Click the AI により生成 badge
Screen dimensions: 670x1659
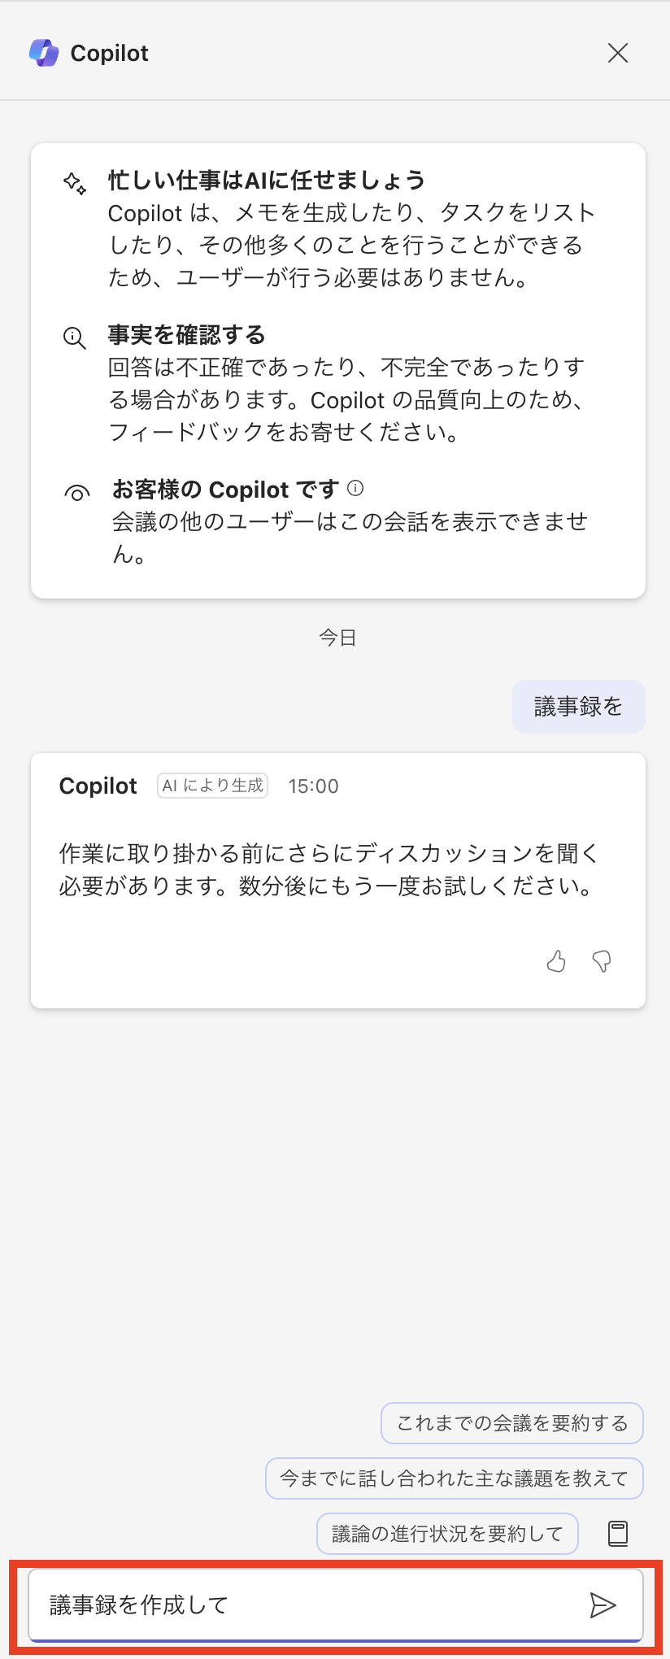coord(212,786)
